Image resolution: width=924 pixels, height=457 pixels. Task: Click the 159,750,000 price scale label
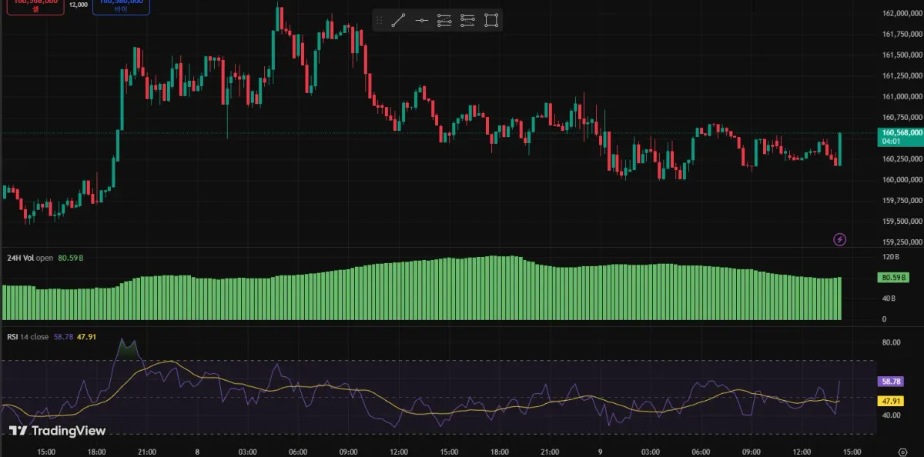point(902,201)
